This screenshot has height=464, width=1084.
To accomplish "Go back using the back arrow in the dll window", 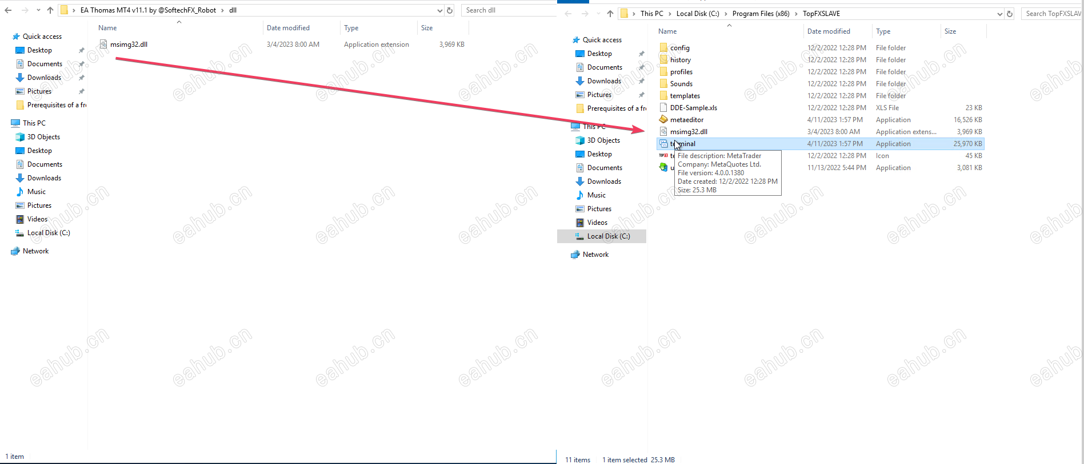I will 8,10.
